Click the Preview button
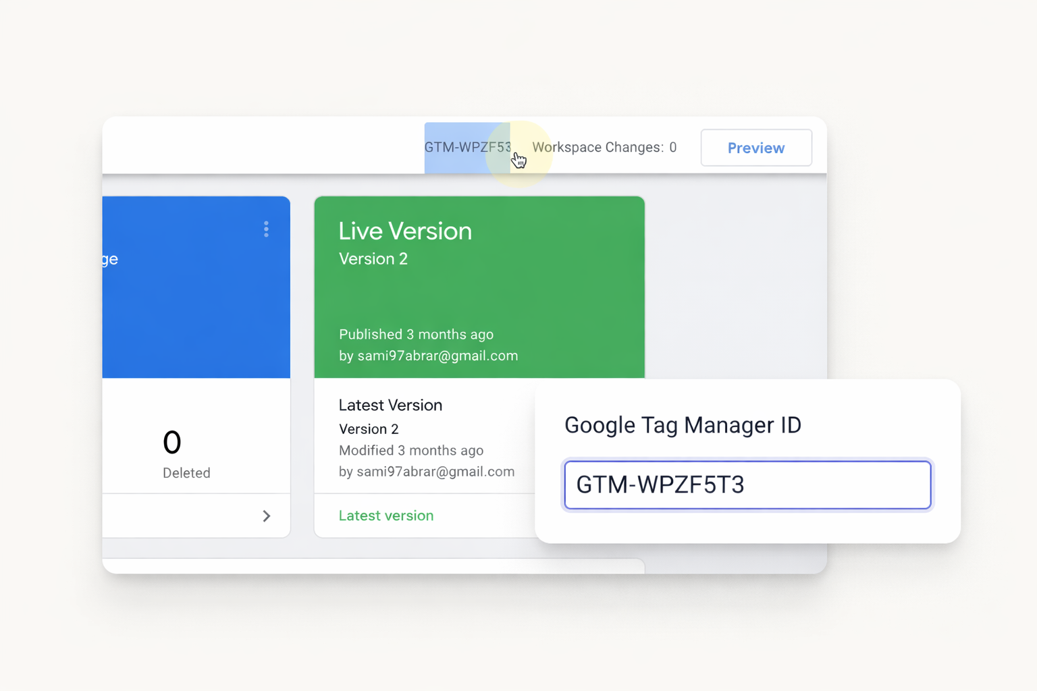 pos(755,148)
